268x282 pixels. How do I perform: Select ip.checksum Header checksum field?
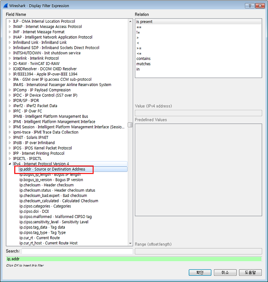point(47,185)
